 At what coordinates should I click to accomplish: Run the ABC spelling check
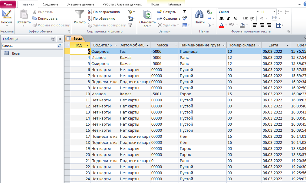coord(185,19)
